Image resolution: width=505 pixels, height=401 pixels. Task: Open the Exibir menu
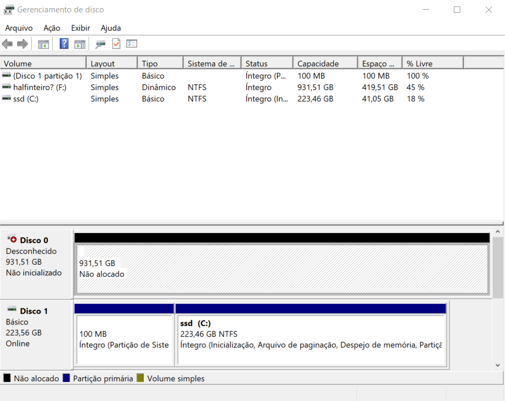pos(80,28)
